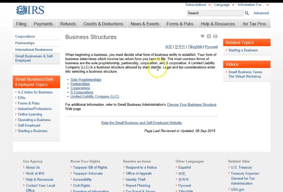Open USA.gov related site link

pos(238,189)
